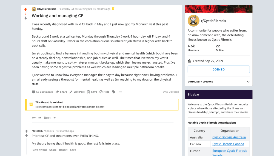Share the post
Screen dimensions: 274x156
(x=61, y=92)
